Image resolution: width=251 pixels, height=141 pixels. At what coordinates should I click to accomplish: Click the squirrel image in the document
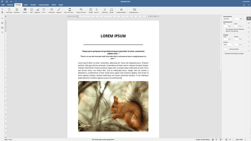pos(113,106)
